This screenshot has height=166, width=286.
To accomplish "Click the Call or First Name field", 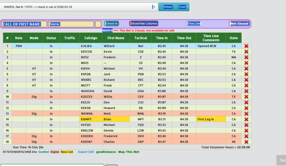I will (25, 24).
